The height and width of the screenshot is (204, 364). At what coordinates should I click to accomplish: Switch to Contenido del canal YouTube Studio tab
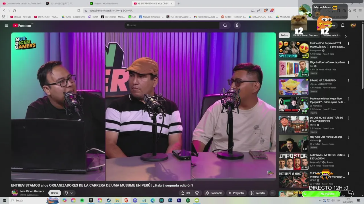click(22, 3)
